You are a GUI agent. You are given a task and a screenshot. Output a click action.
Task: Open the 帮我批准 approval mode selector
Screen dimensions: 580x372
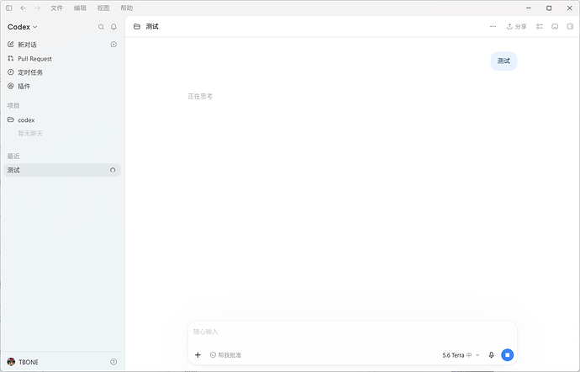(x=225, y=355)
